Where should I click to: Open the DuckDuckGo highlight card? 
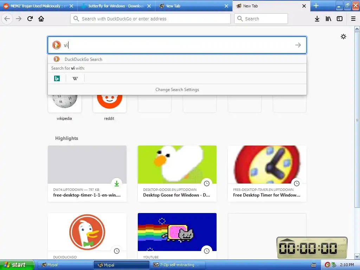coord(87,237)
